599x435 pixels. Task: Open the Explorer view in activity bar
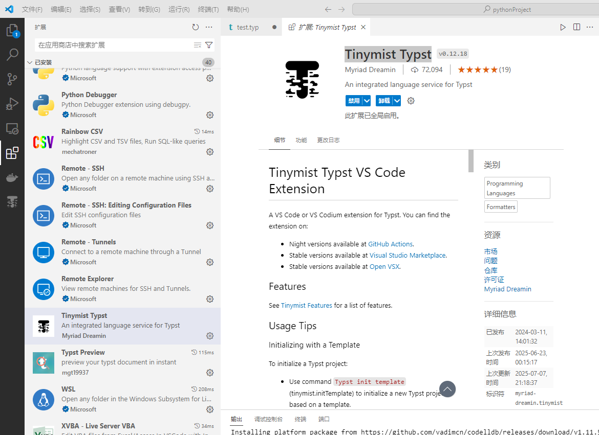(12, 30)
